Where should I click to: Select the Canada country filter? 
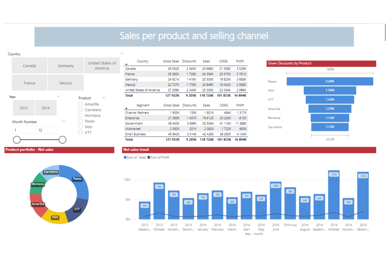(x=29, y=65)
